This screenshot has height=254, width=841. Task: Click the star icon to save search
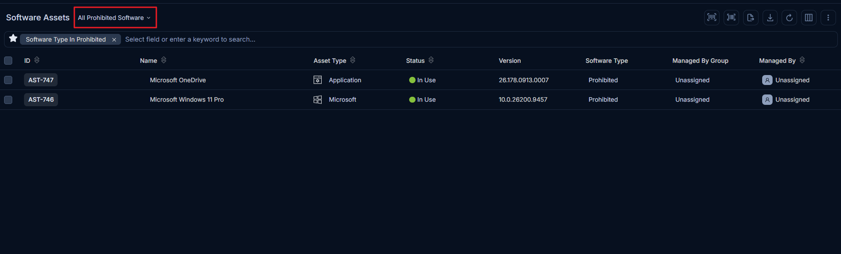13,38
